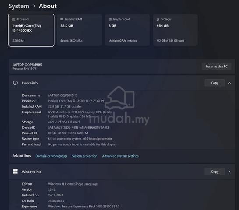Collapse the Windows info section
239x210 pixels.
click(x=229, y=172)
